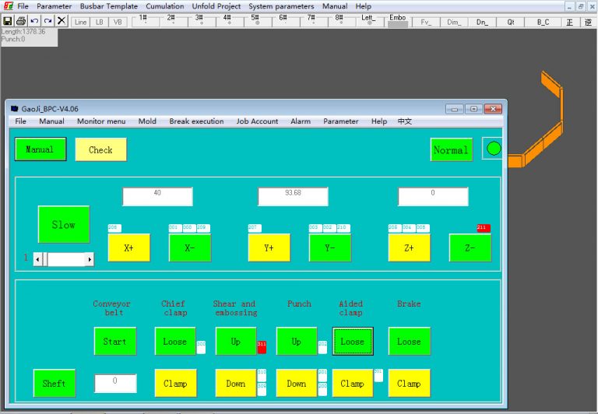Click the Redo arrow icon

click(x=47, y=21)
